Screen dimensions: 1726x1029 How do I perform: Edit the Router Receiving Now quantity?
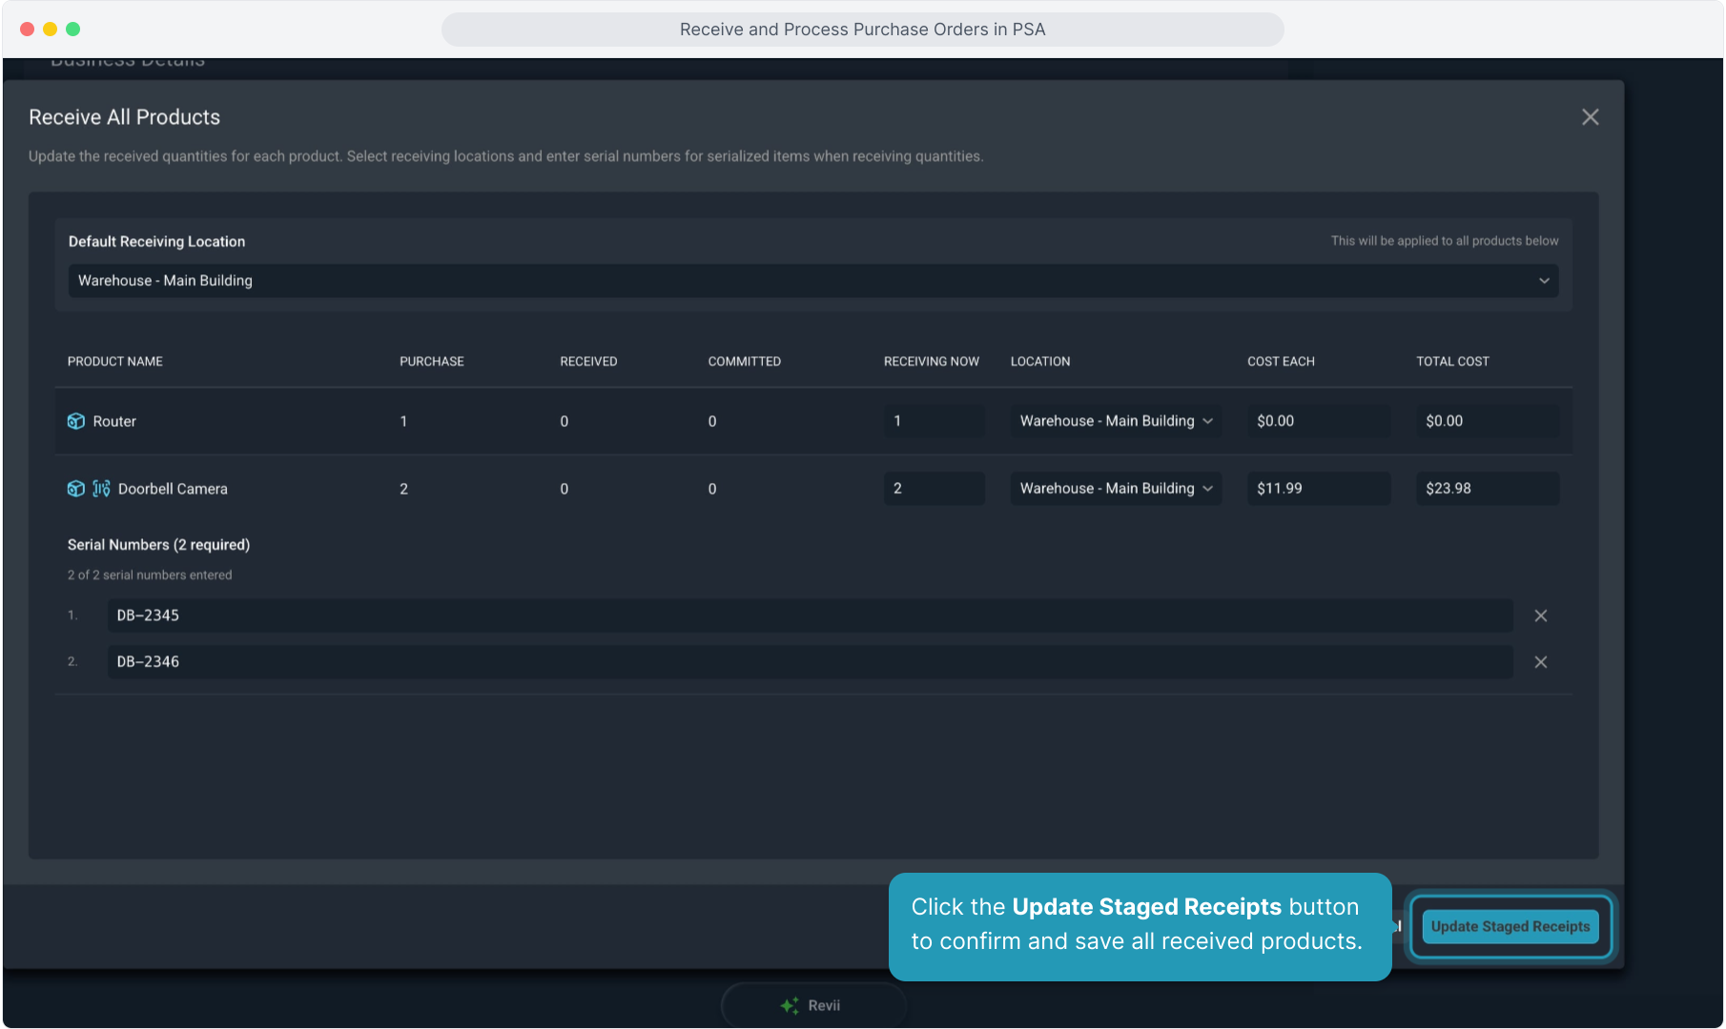coord(933,421)
